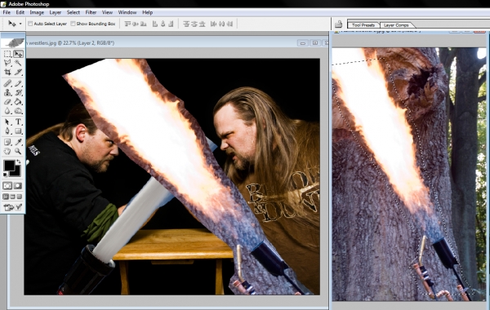Switch to the Layer Comps tab
The image size is (490, 310).
click(396, 25)
